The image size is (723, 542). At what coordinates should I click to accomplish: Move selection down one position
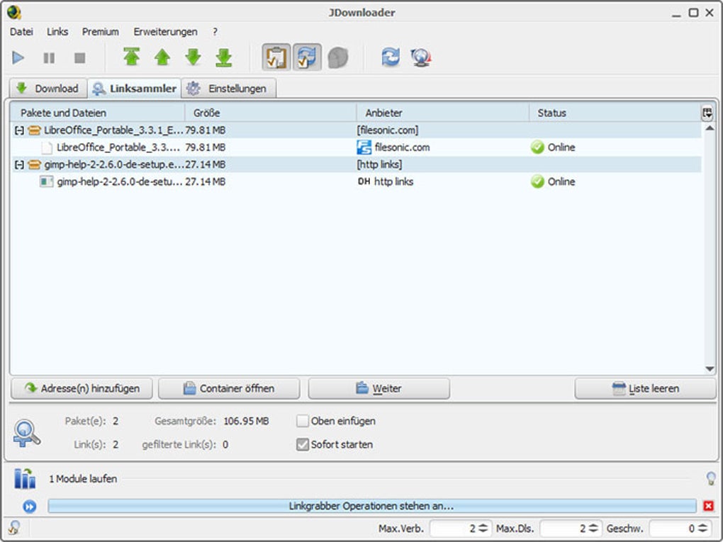coord(194,57)
